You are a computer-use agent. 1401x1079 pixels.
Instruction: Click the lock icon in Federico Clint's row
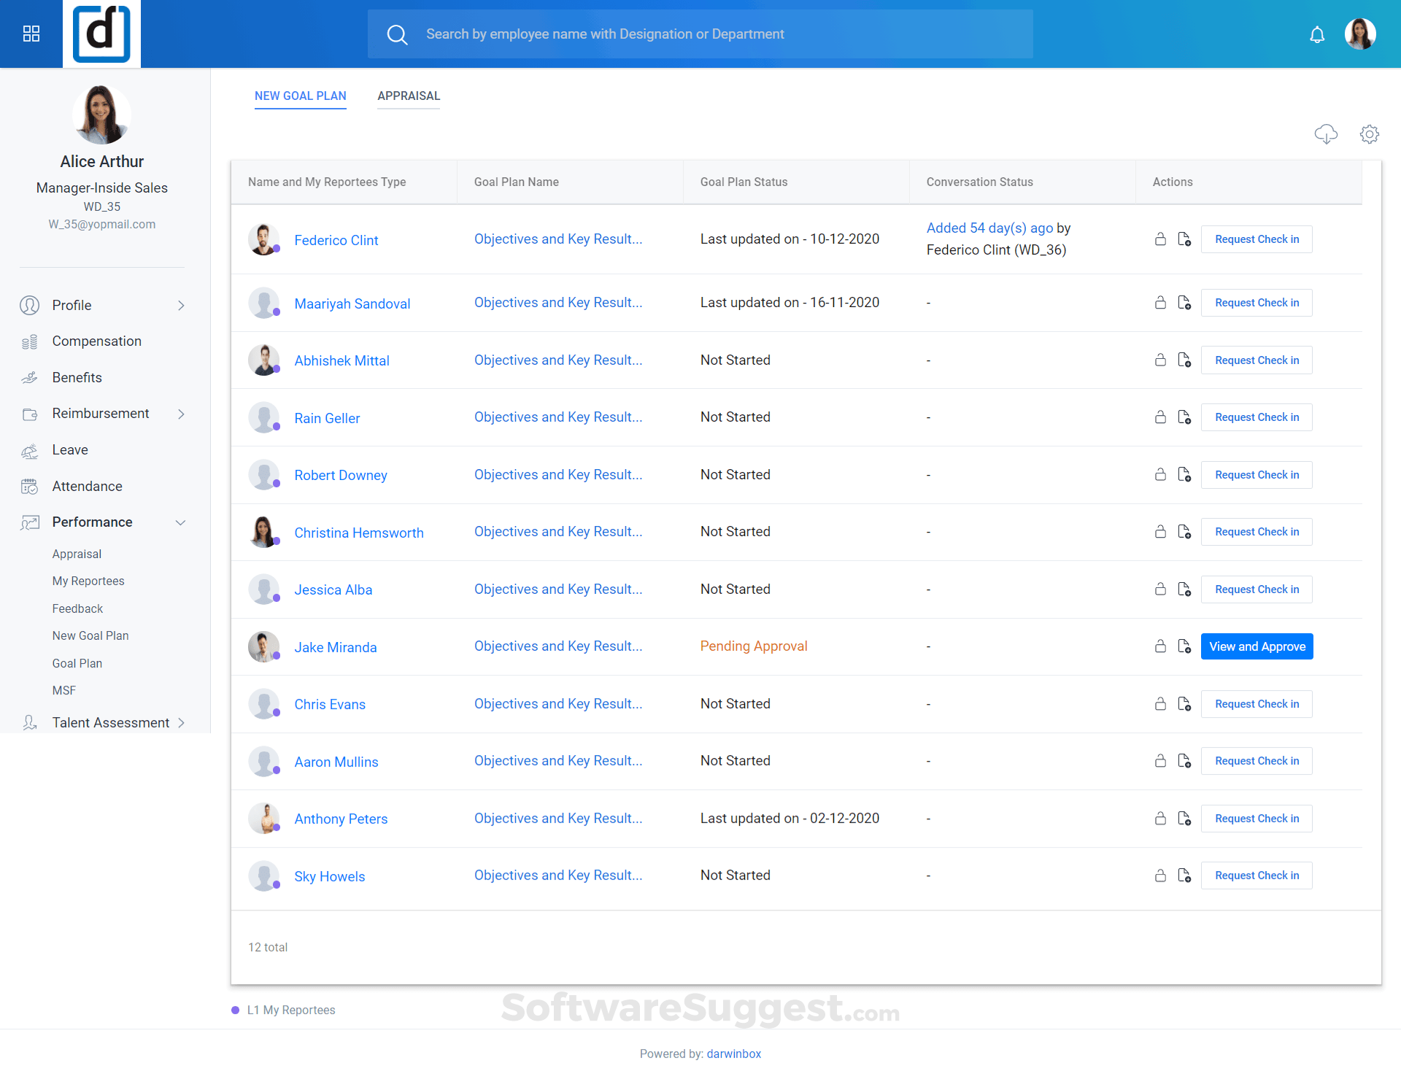[1160, 239]
